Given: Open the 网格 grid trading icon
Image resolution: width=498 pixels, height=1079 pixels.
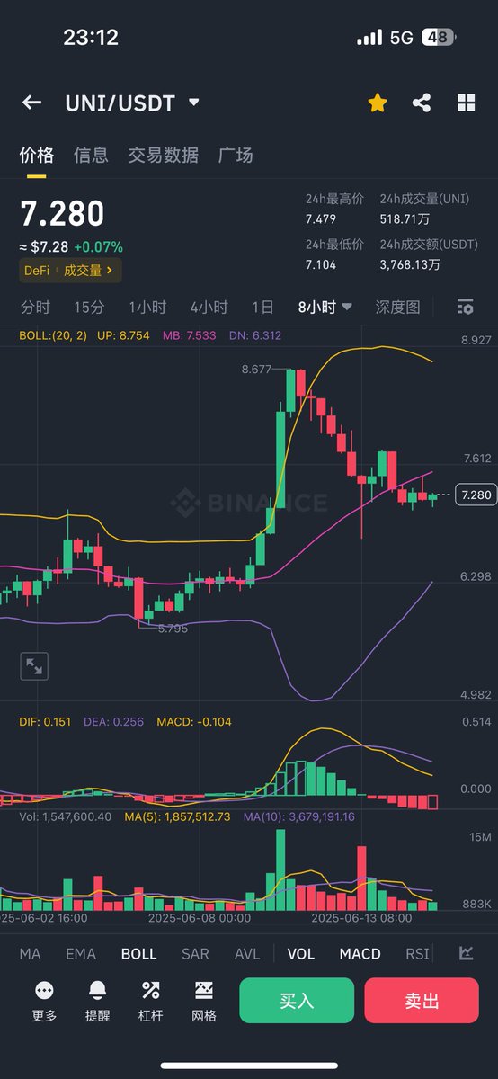Looking at the screenshot, I should point(204,1001).
